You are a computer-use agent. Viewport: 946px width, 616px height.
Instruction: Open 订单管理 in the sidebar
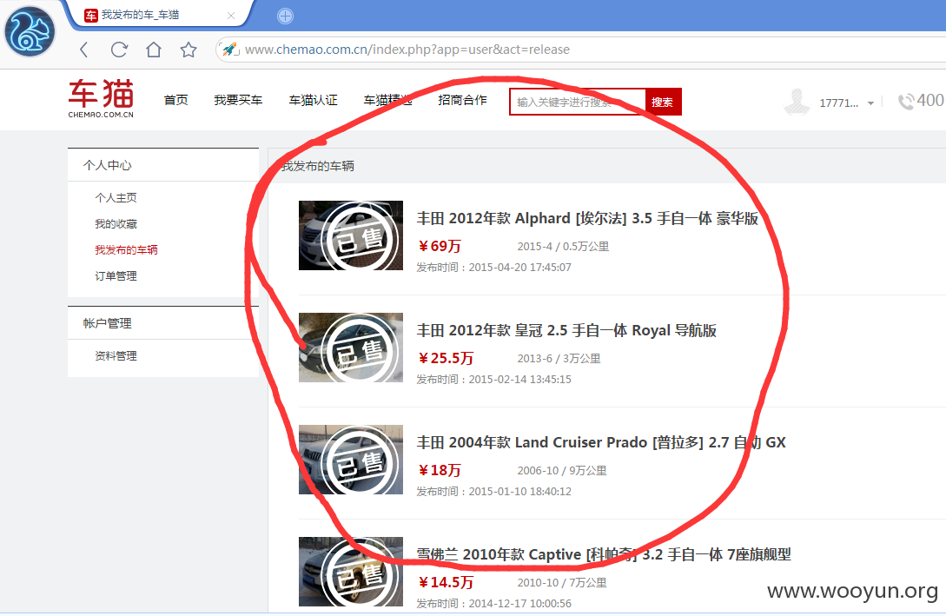point(116,276)
